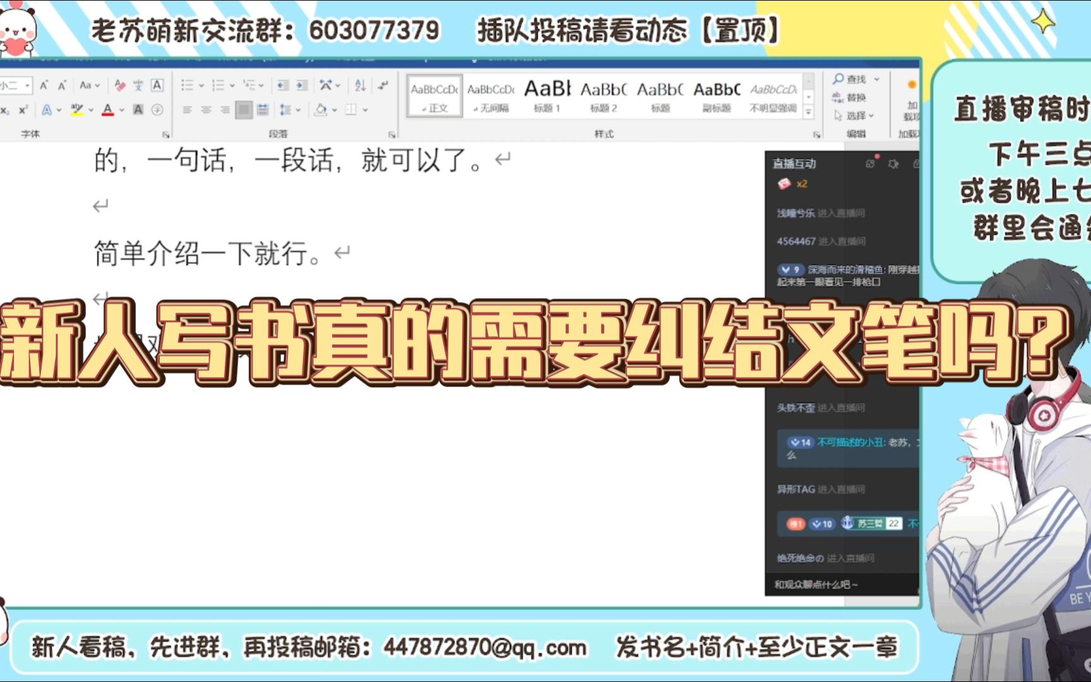
Task: Toggle subscript formatting
Action: [5, 110]
